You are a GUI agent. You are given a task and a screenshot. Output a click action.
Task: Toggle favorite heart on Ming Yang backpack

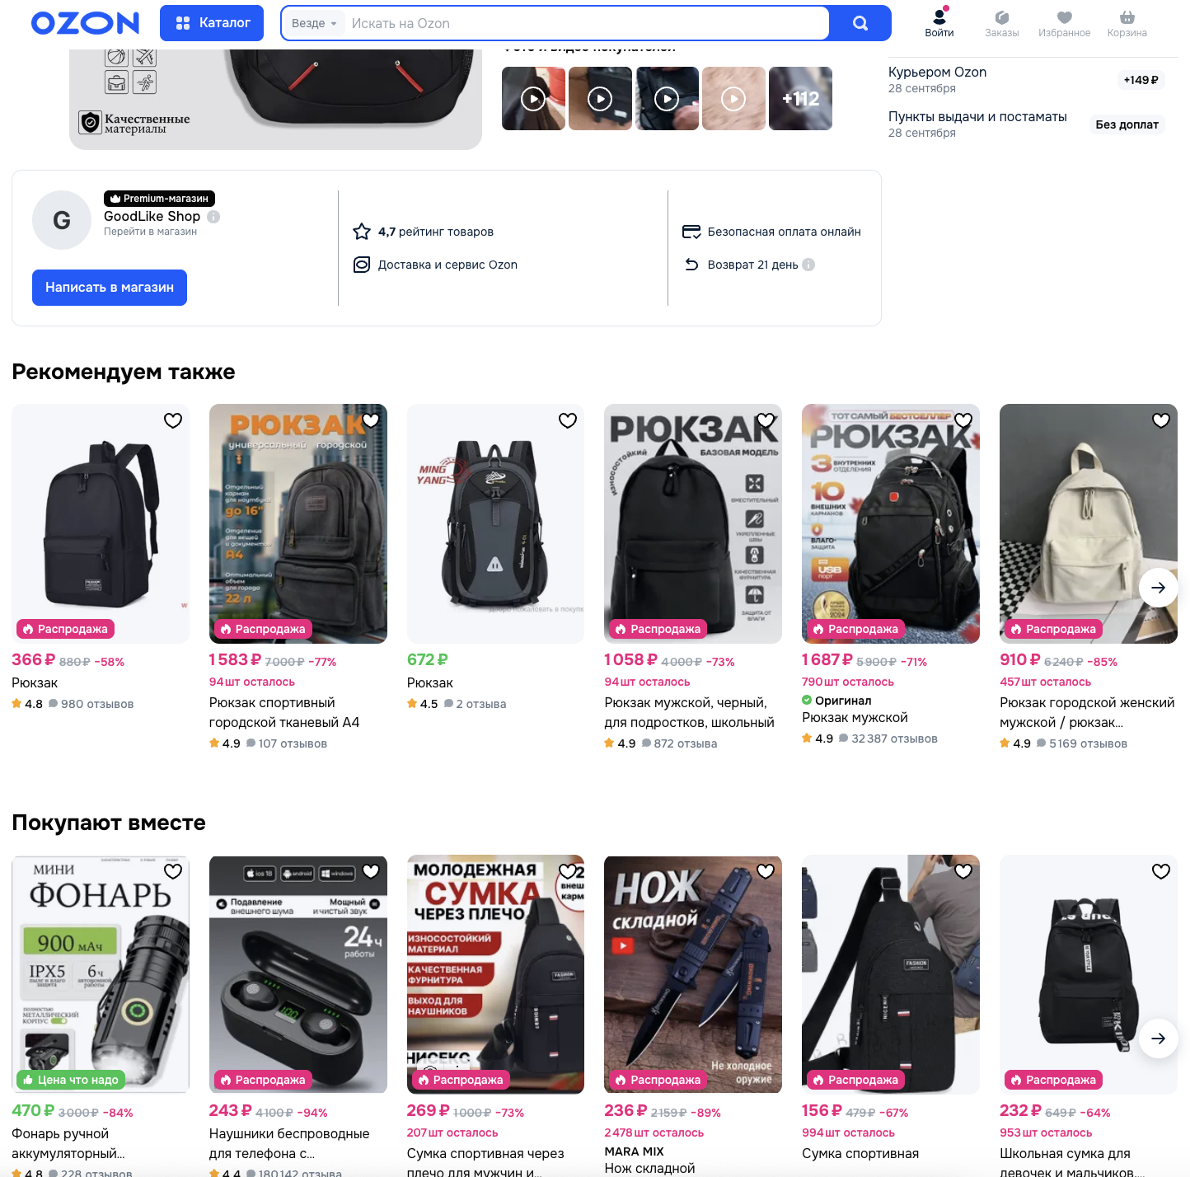[x=568, y=420]
